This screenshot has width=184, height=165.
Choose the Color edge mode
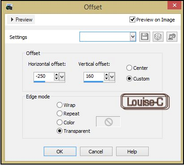(x=59, y=123)
